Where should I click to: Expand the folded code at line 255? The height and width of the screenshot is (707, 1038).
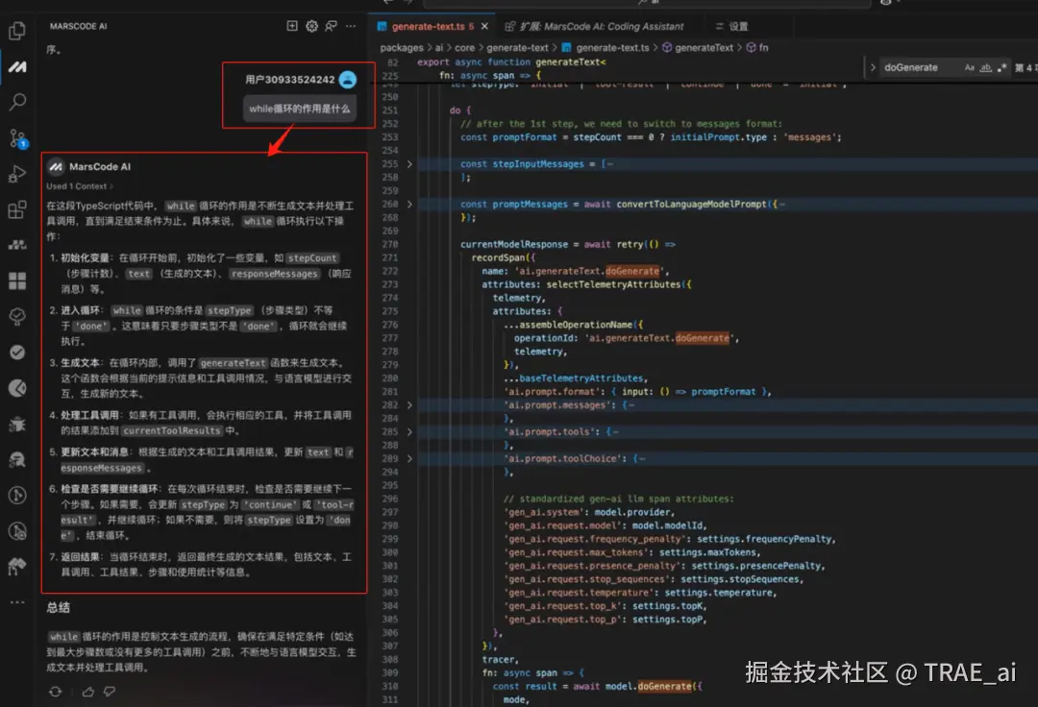[409, 163]
